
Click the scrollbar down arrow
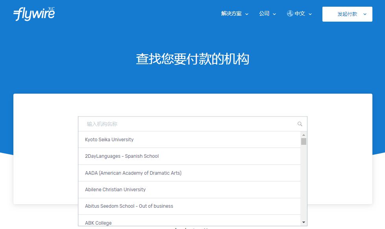coord(303,222)
